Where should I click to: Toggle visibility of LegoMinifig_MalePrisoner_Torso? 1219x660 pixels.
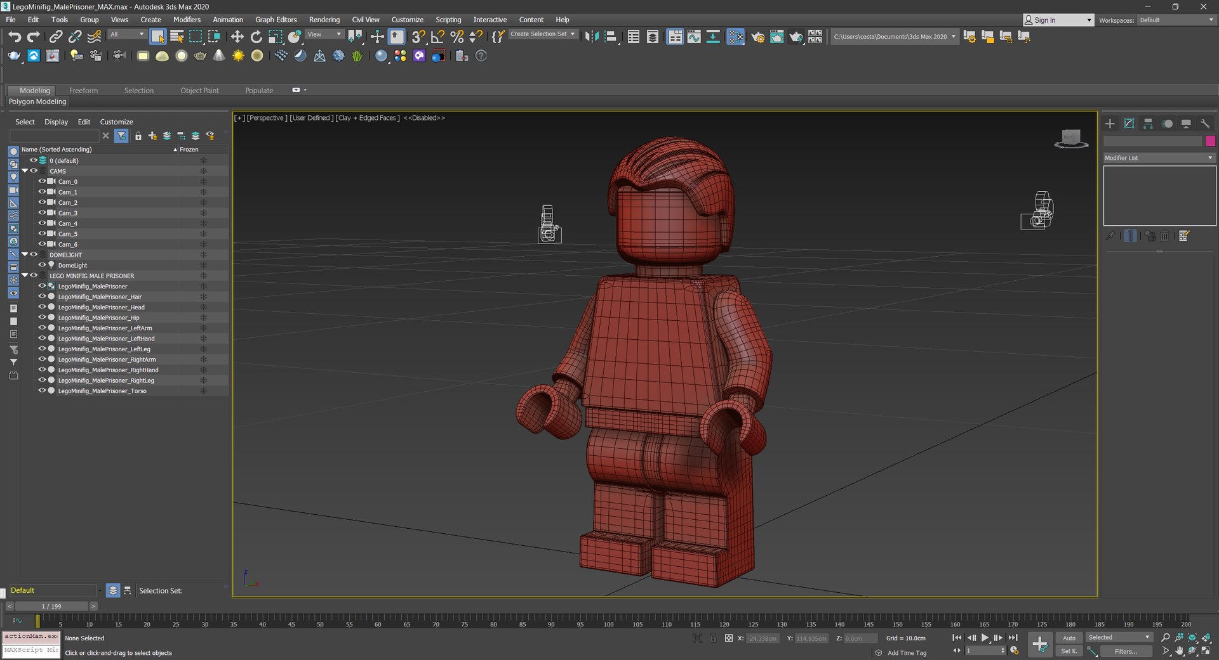pos(42,391)
